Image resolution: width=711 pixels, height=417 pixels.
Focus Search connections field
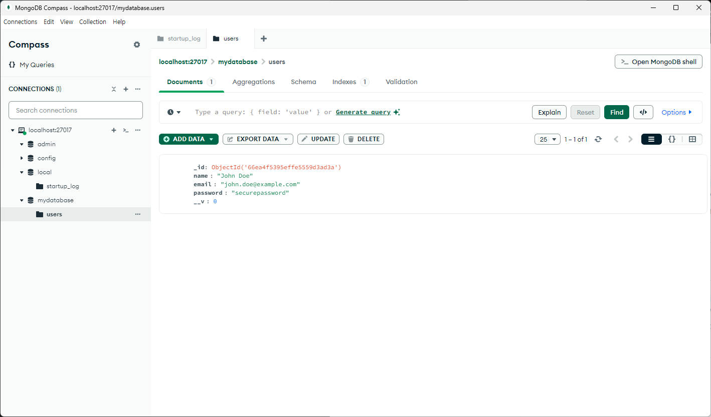tap(76, 110)
